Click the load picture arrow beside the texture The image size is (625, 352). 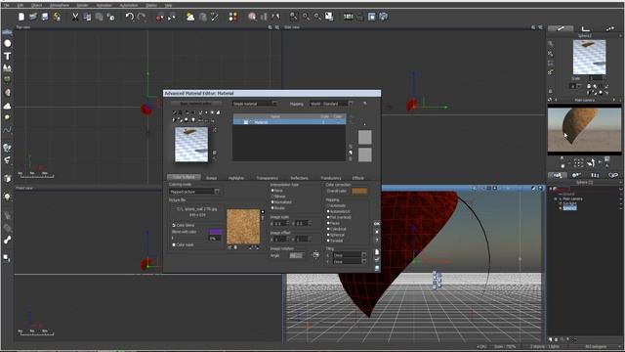click(x=263, y=212)
